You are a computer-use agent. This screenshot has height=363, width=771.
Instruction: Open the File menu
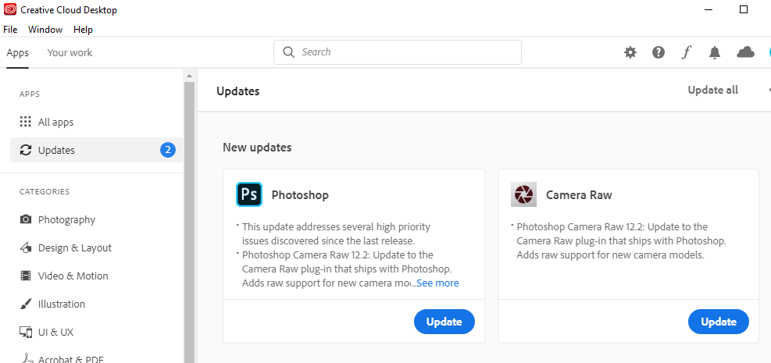[x=10, y=30]
